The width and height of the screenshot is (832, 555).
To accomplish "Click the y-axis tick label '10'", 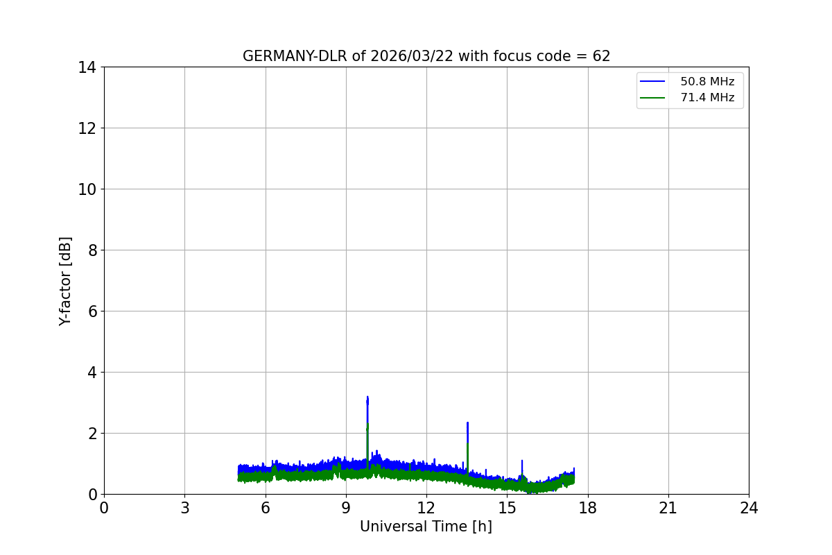I will 87,189.
